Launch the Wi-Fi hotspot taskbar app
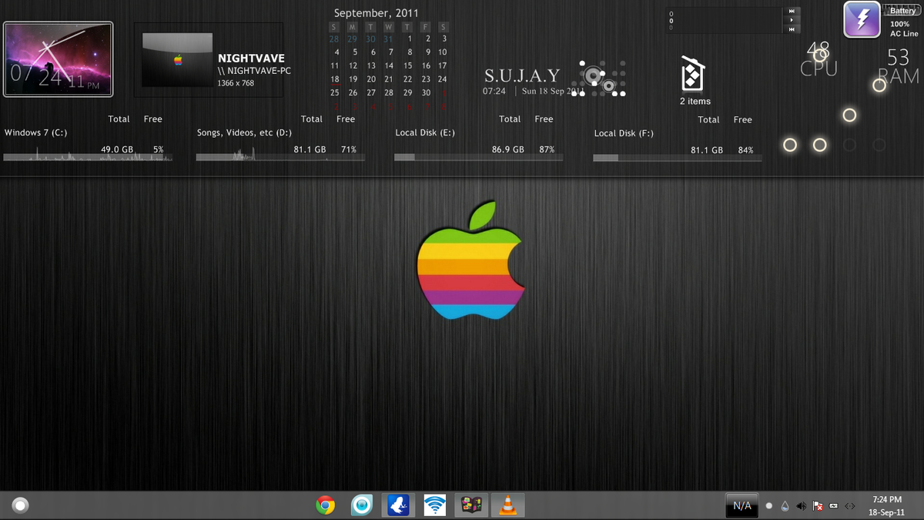Screen dimensions: 924x520 click(435, 505)
